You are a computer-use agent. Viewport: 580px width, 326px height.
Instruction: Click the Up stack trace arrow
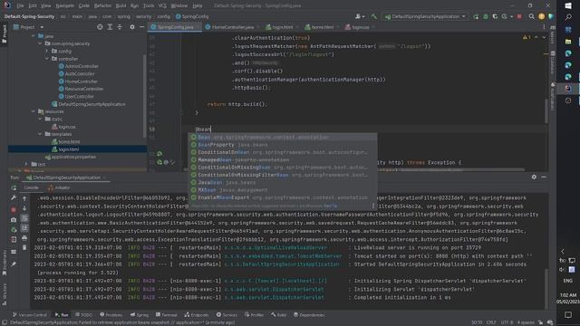24,198
